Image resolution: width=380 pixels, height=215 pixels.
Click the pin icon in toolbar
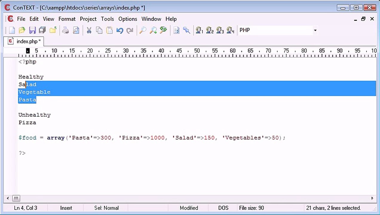pos(186,30)
